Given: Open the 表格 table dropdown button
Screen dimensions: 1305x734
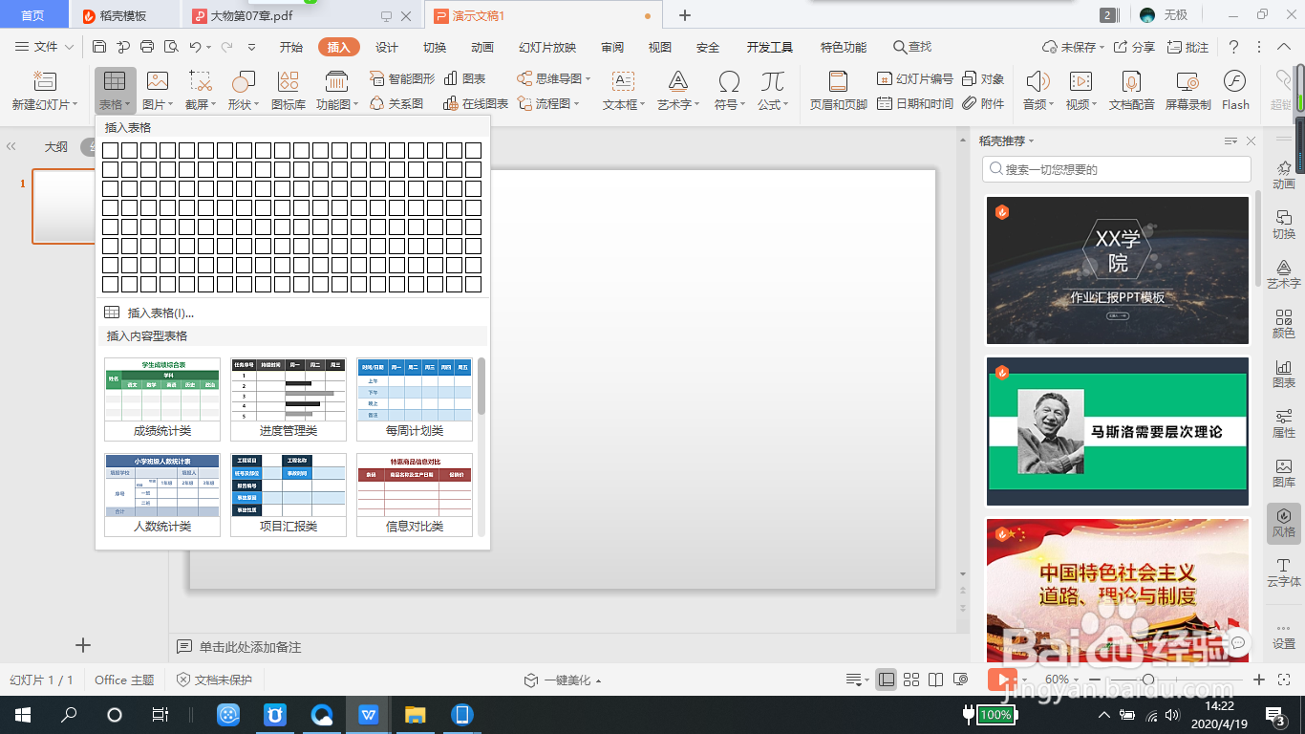Looking at the screenshot, I should point(115,91).
